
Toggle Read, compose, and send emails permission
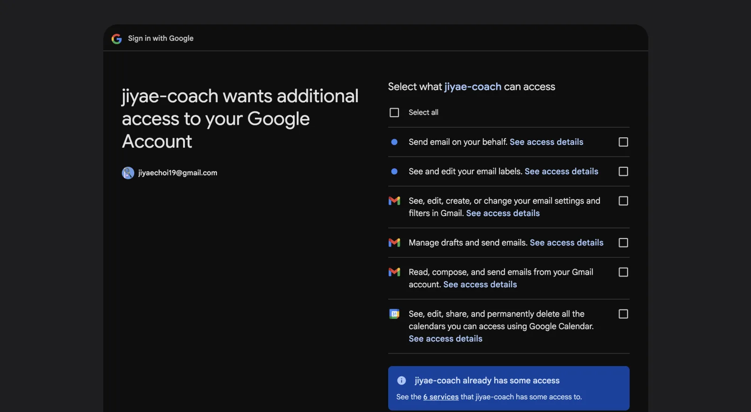(623, 272)
